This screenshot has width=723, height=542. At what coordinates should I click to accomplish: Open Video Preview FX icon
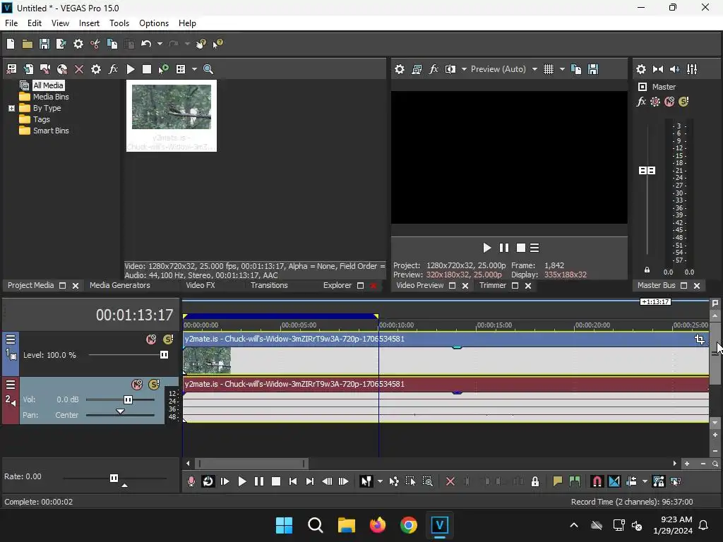pos(434,69)
